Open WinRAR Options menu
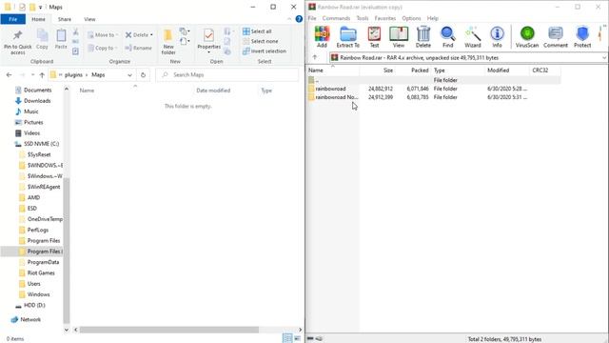 [411, 18]
